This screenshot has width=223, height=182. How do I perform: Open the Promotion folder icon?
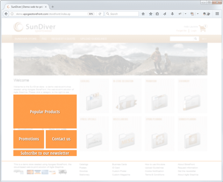pos(160,102)
